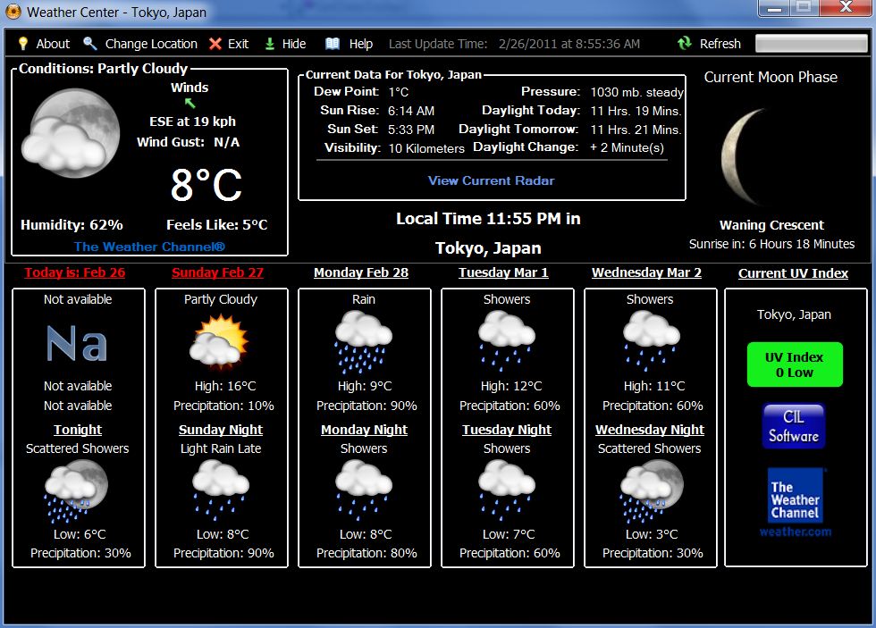
Task: Open Change Location magnifier icon
Action: [x=90, y=44]
